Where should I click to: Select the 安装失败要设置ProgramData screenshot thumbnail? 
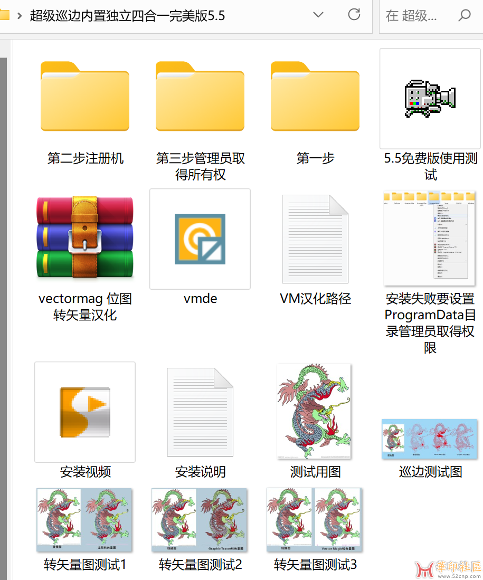click(x=429, y=238)
